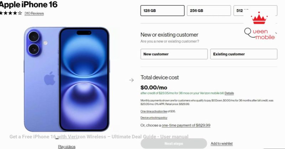Open One-time activation fee link
Screen dimensions: 285x149
154,111
